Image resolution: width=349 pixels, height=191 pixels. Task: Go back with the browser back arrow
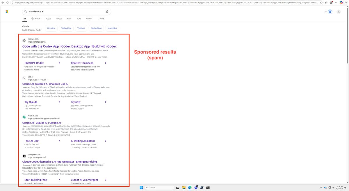(3, 3)
